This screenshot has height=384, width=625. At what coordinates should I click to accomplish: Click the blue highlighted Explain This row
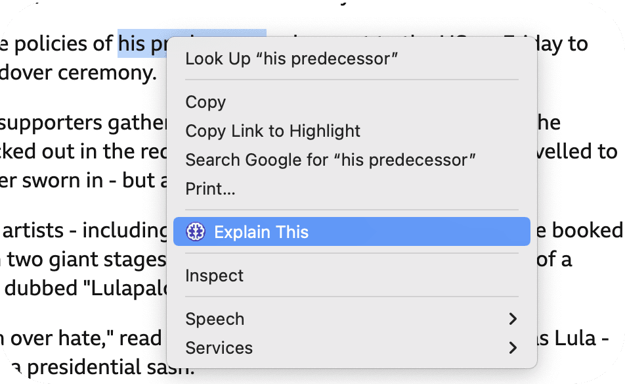click(351, 231)
